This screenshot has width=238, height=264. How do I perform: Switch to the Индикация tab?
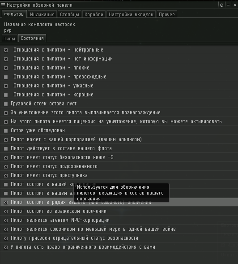(42, 14)
